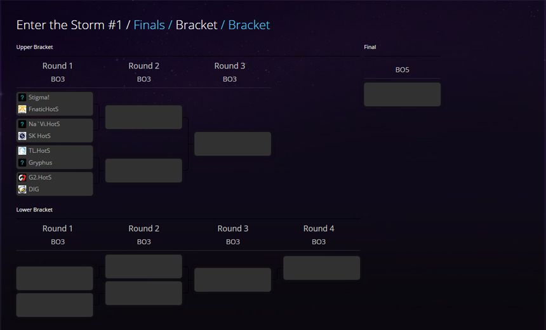Select the Upper Bracket Round 3 match box
Screen dimensions: 546x330
(232, 144)
